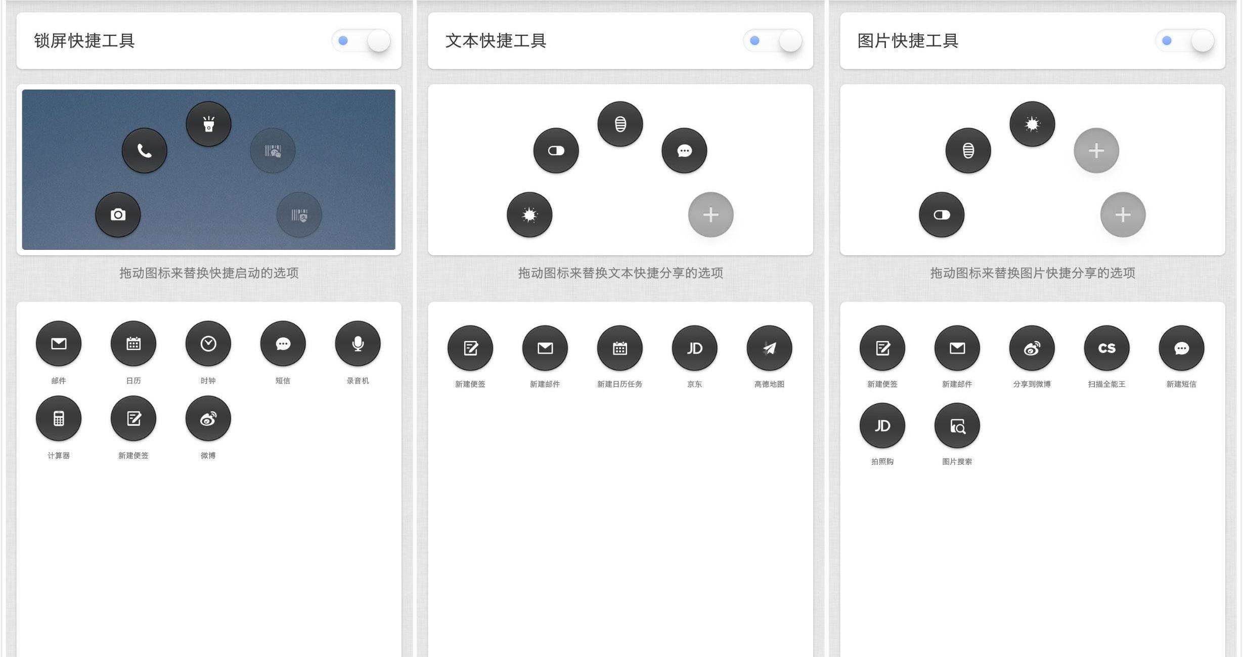Click the pill-switch icon in text tools panel
Viewport: 1243px width, 657px height.
coord(556,151)
